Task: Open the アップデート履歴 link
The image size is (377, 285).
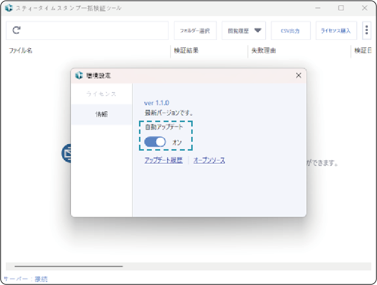Action: click(164, 160)
